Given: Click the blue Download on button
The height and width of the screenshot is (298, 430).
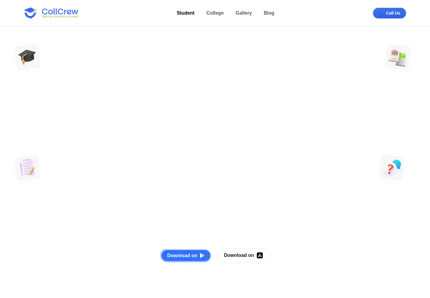Looking at the screenshot, I should point(186,255).
